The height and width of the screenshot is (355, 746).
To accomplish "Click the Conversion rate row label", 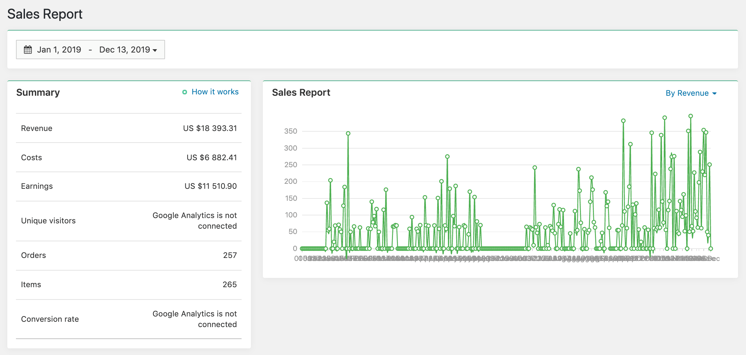I will [x=50, y=319].
